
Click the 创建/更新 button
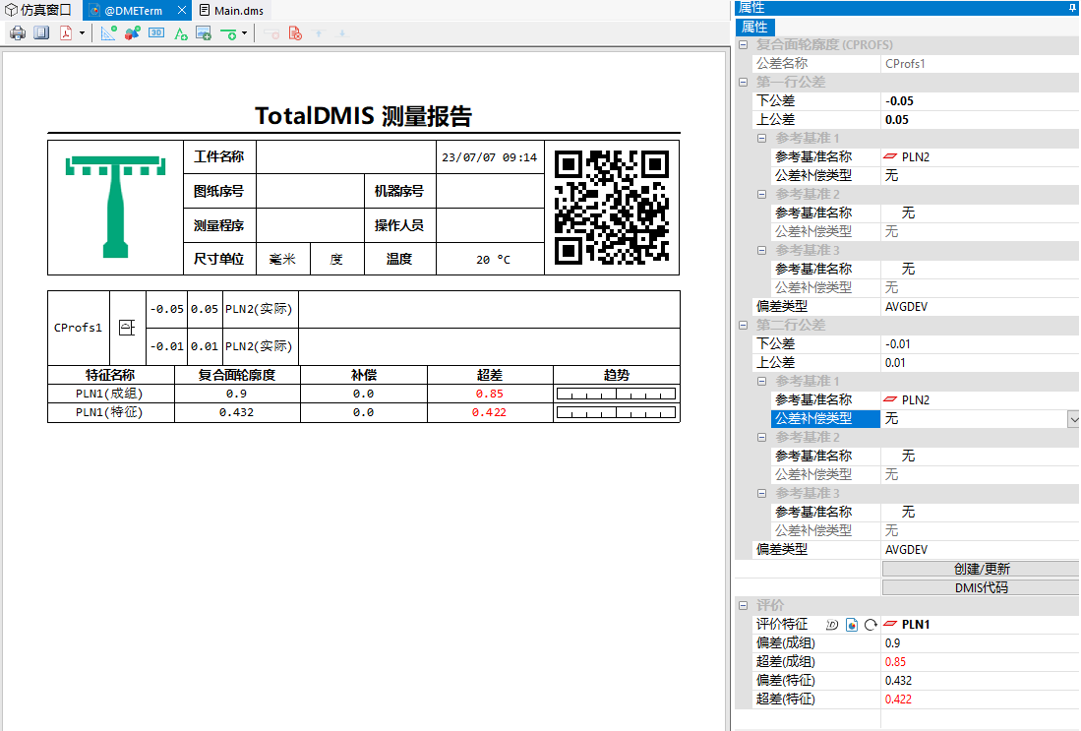[981, 569]
